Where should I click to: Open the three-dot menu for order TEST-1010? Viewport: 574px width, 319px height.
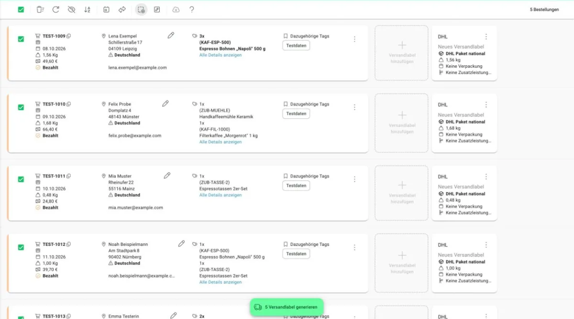point(354,107)
